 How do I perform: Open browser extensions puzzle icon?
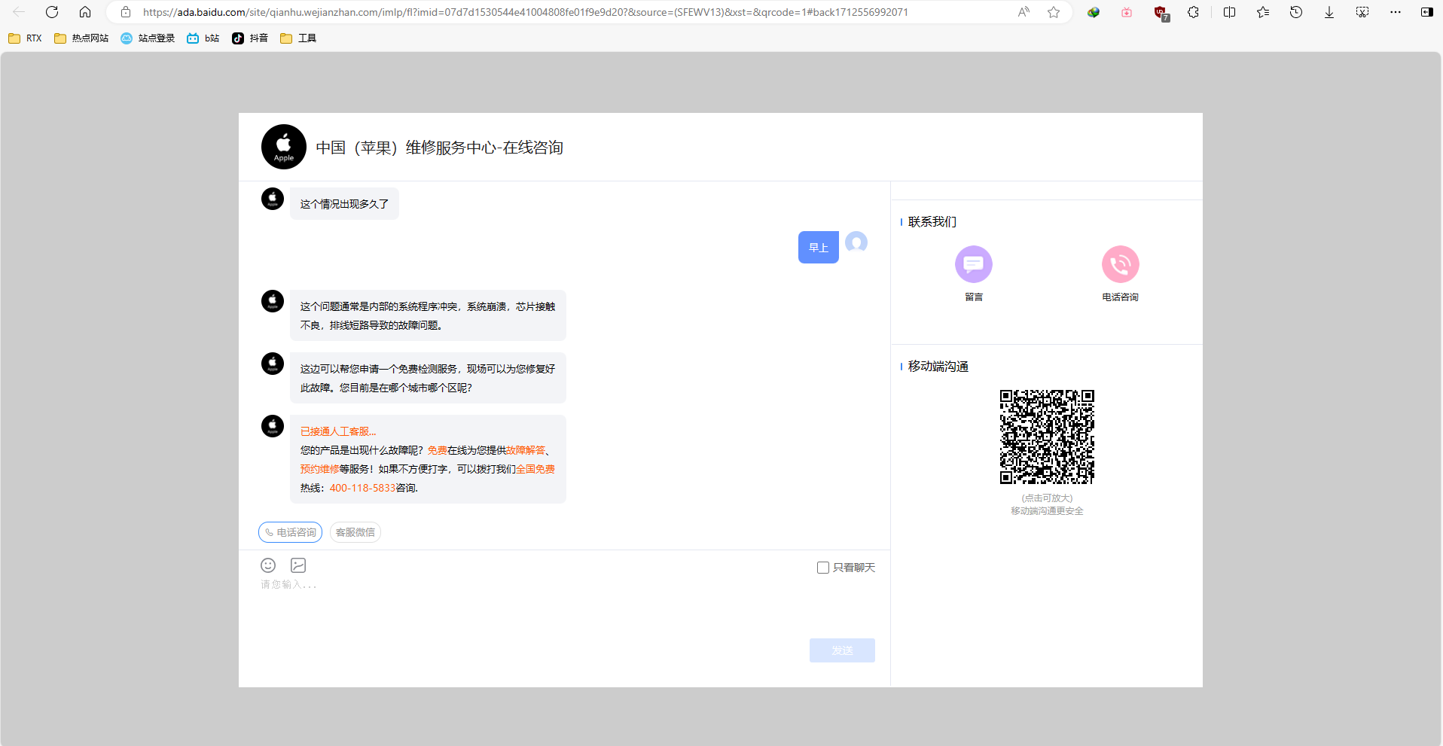point(1193,12)
